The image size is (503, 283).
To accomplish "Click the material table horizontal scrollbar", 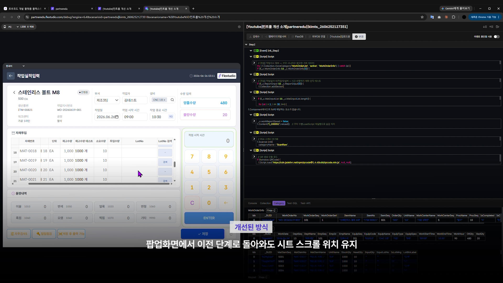I will point(99,184).
